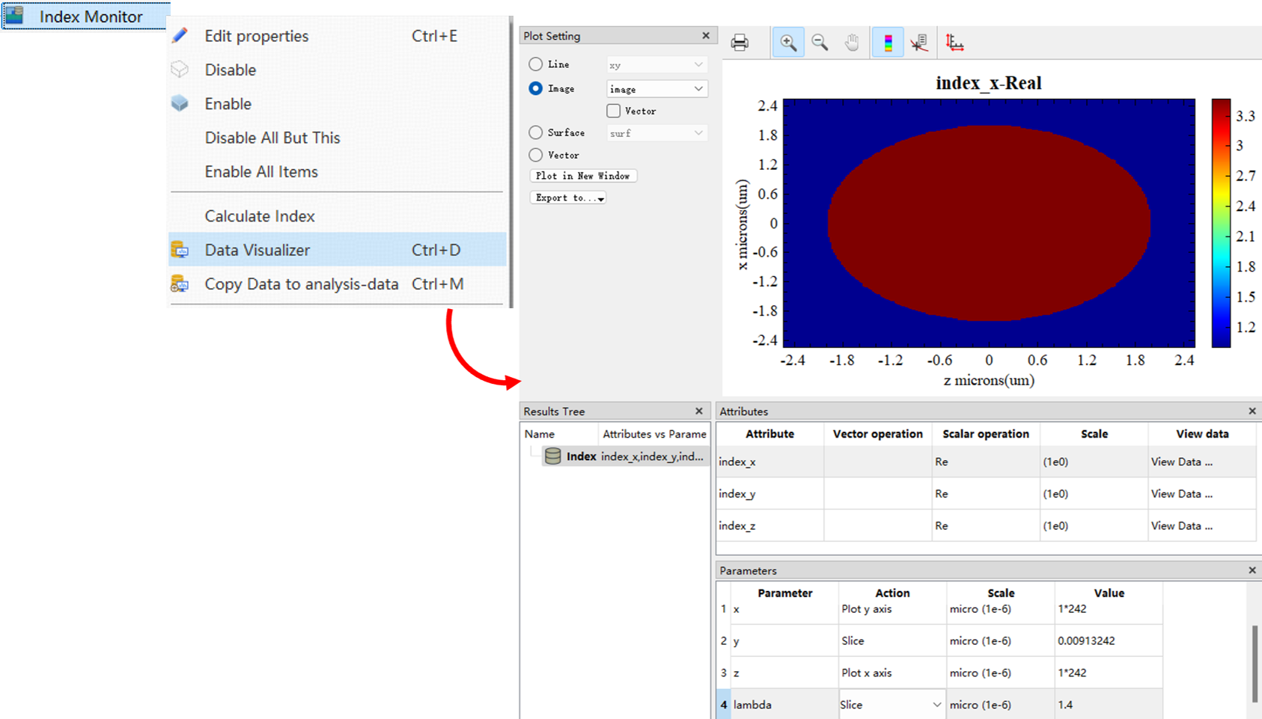Click View Data for index_y
1262x719 pixels.
tap(1181, 494)
